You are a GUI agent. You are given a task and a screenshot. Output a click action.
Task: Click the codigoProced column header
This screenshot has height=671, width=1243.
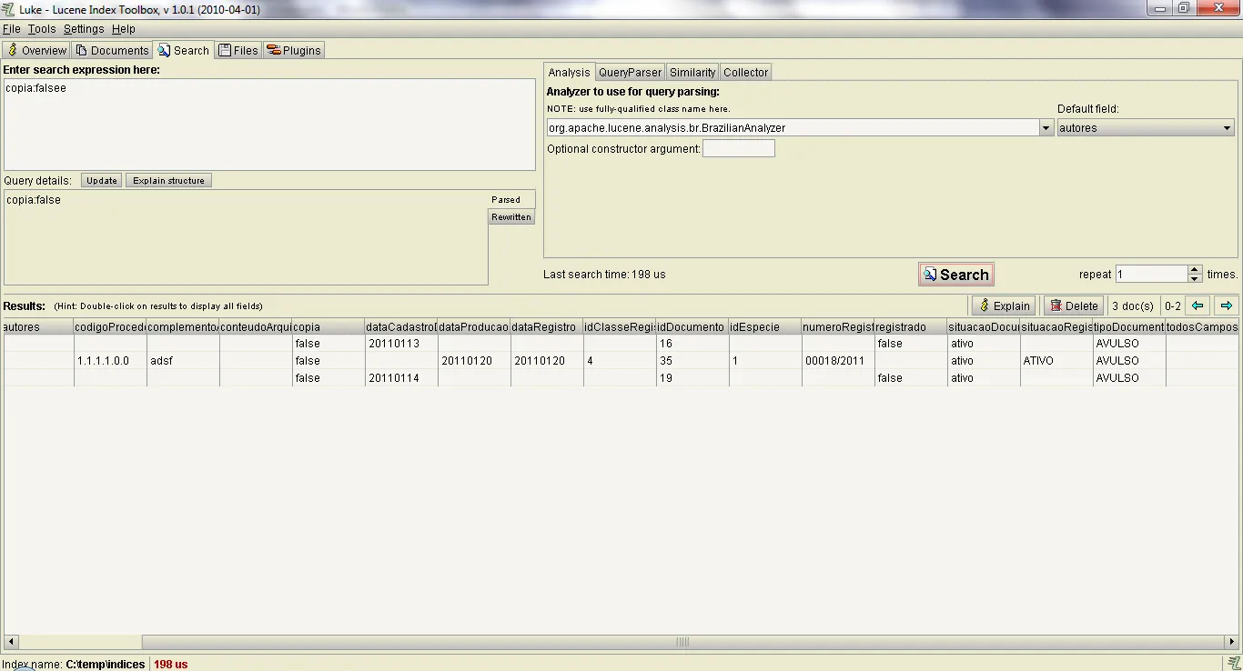point(111,326)
